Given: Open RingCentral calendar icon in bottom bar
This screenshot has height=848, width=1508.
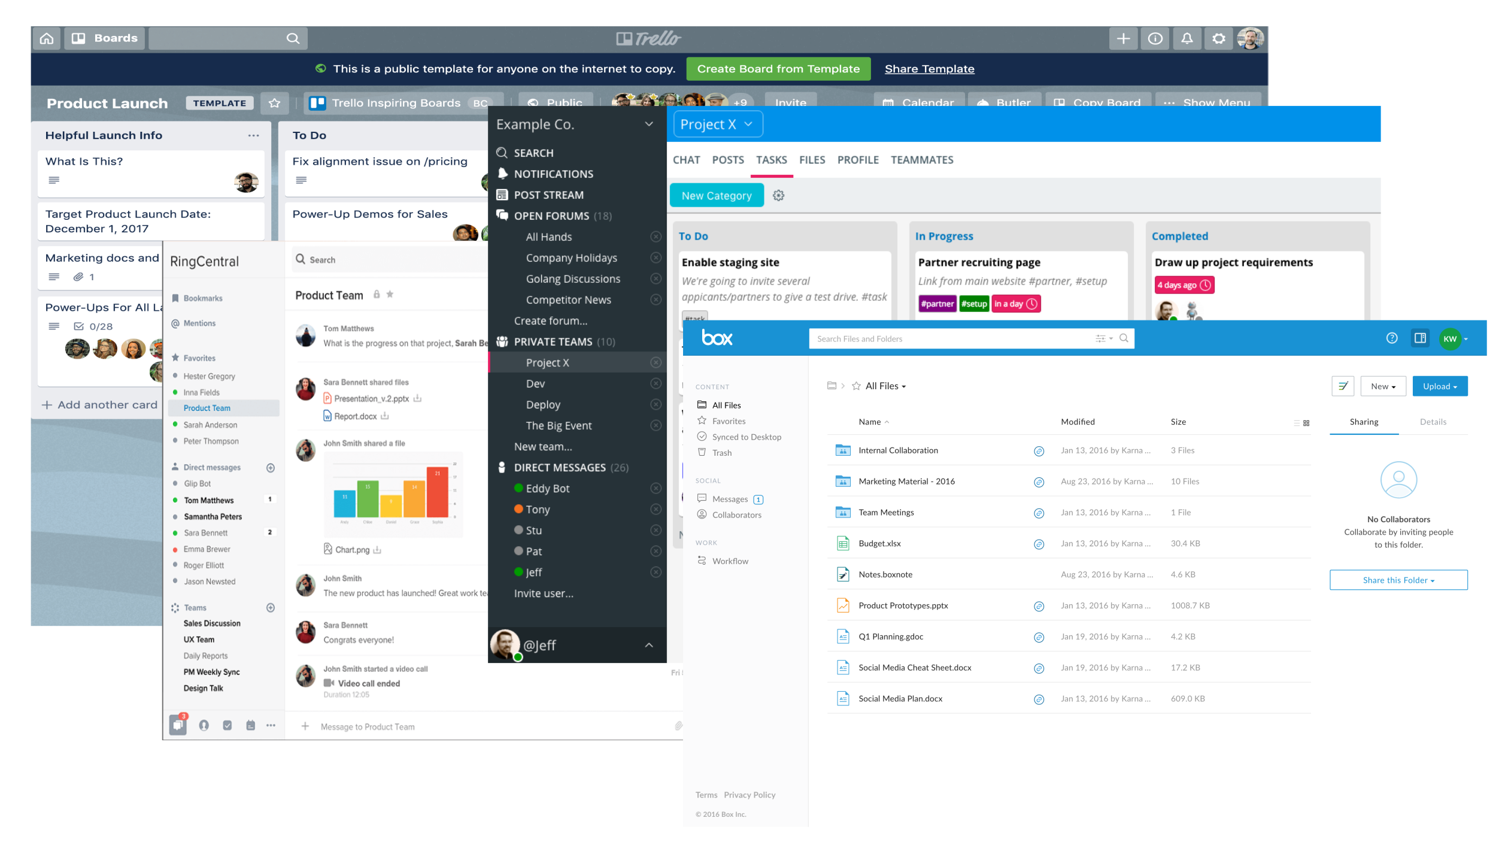Looking at the screenshot, I should [250, 725].
